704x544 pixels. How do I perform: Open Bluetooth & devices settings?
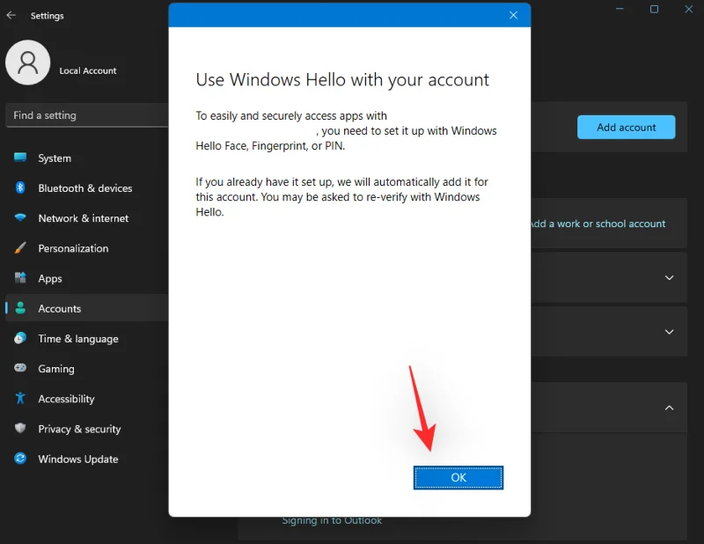(x=87, y=188)
